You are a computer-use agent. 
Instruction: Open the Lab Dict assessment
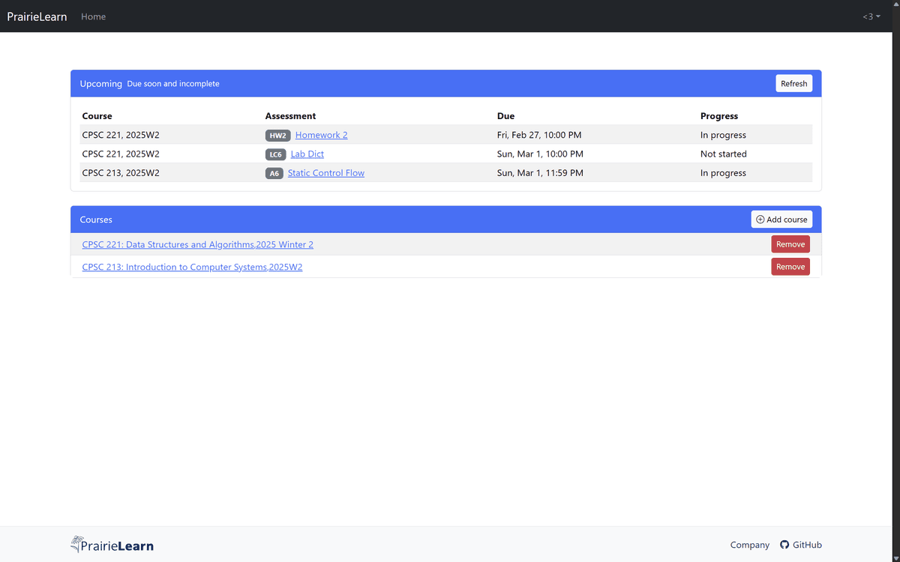click(x=307, y=154)
